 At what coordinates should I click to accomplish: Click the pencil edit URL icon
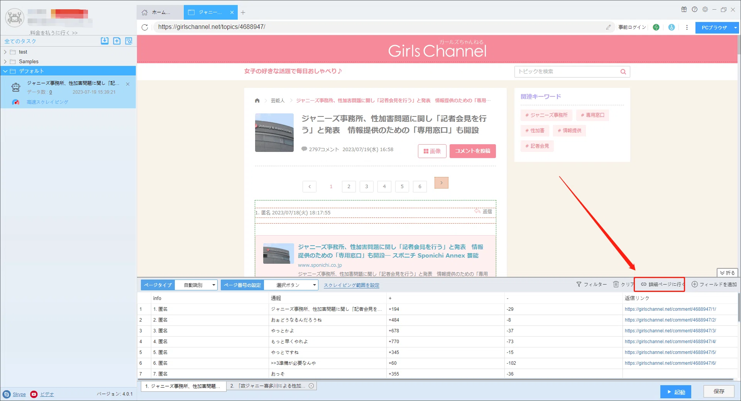609,27
